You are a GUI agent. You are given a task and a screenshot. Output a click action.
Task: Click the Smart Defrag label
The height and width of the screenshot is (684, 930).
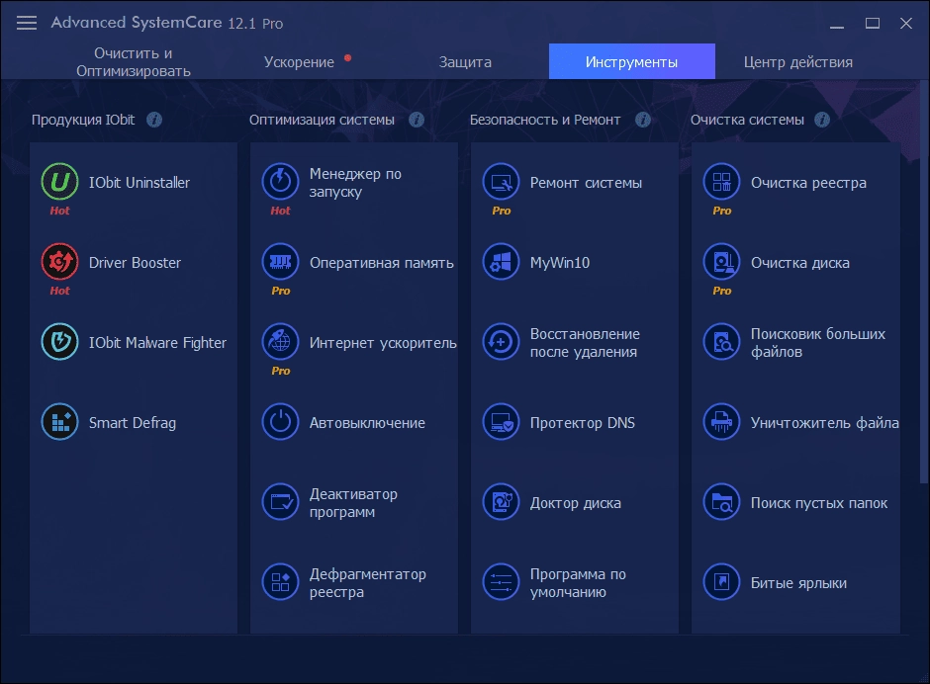[133, 423]
